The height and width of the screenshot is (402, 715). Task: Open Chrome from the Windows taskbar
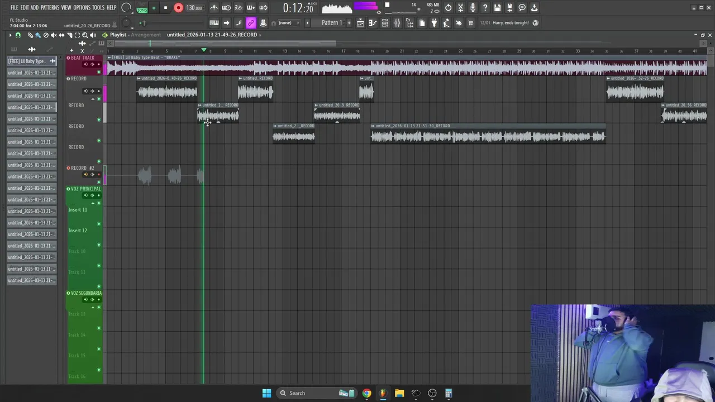coord(366,393)
